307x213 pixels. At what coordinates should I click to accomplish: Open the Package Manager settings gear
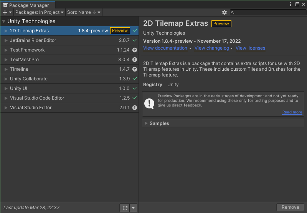(x=224, y=12)
